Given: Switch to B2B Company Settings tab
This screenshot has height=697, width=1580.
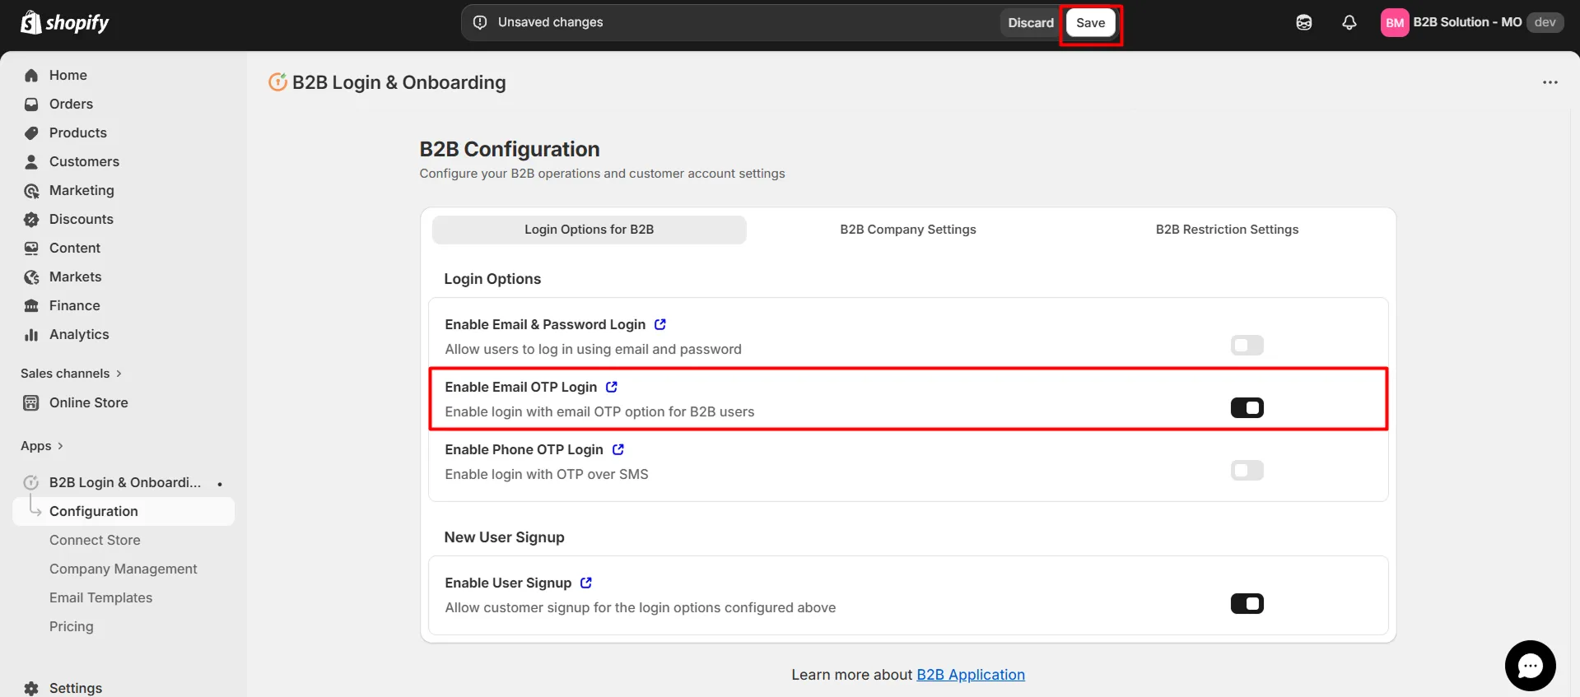Looking at the screenshot, I should (907, 230).
